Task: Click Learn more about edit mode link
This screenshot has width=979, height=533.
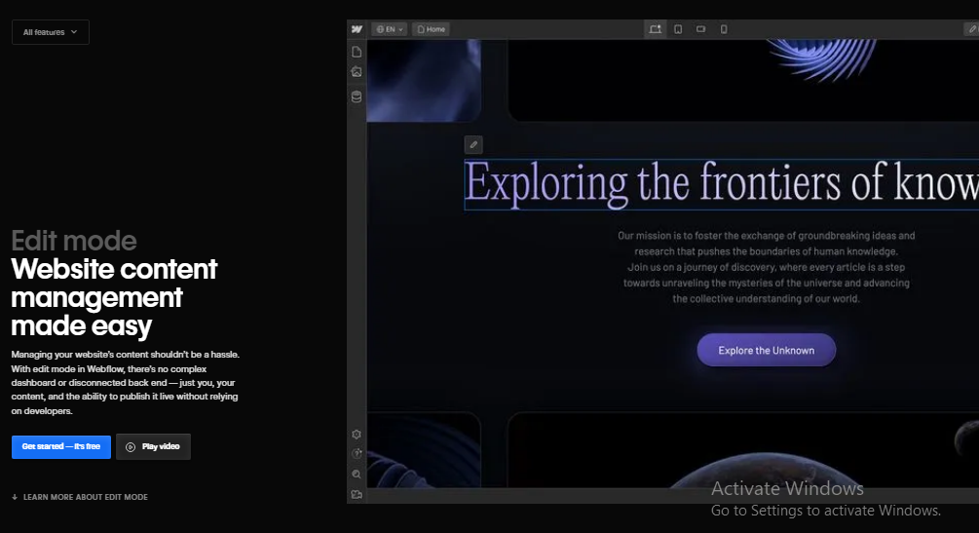Action: click(80, 497)
